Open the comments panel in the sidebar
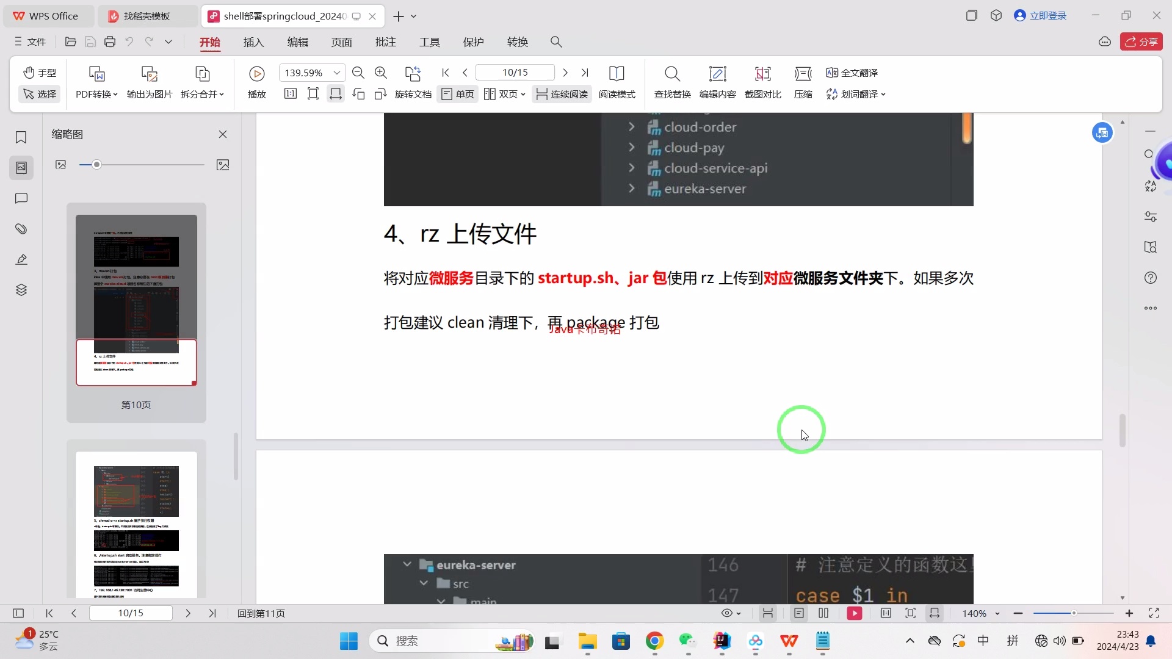1172x659 pixels. [x=21, y=198]
